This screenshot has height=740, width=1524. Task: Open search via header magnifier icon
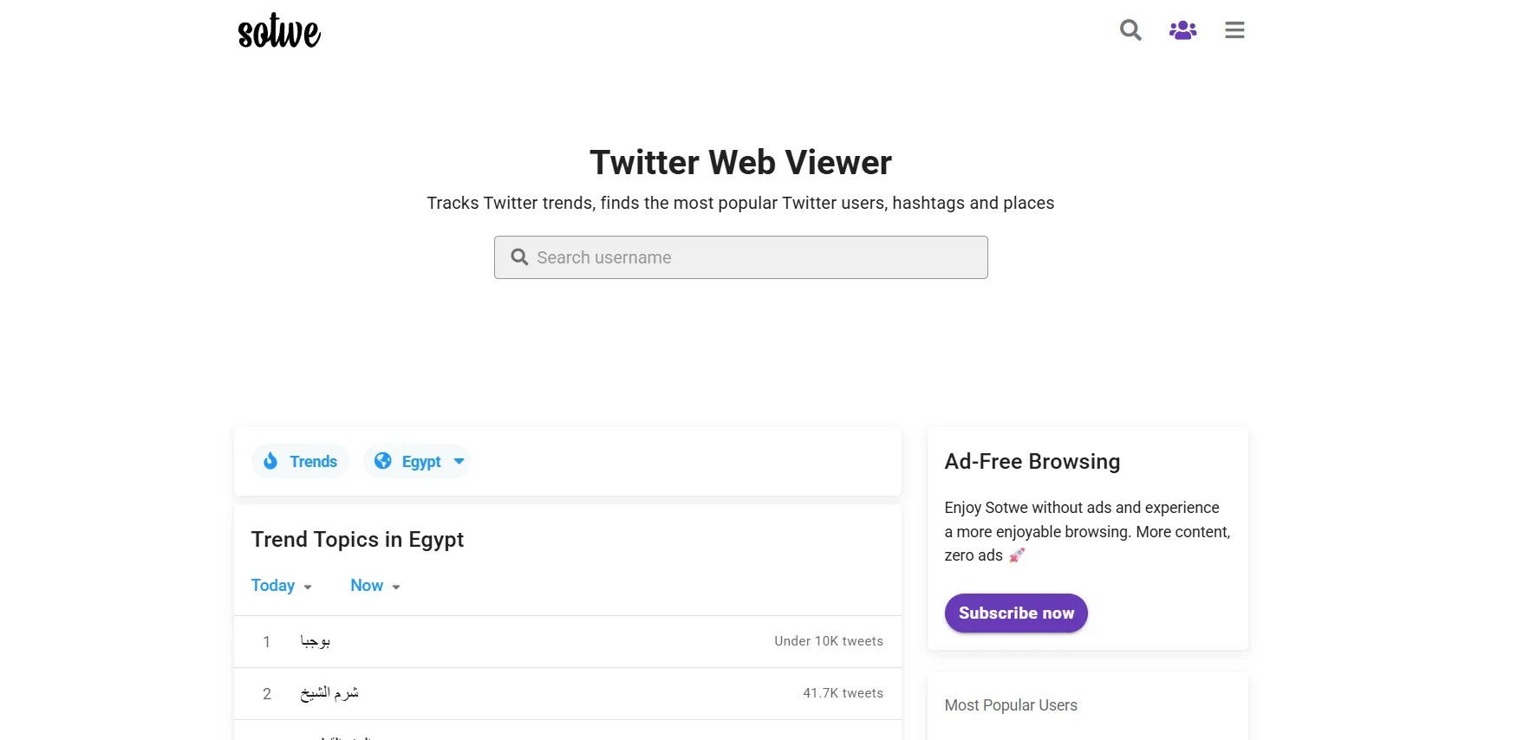pos(1130,30)
